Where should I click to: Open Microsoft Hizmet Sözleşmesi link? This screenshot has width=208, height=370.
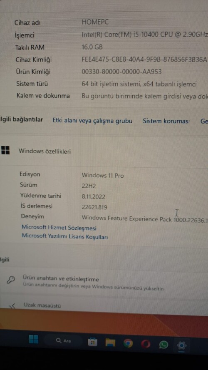coord(59,228)
